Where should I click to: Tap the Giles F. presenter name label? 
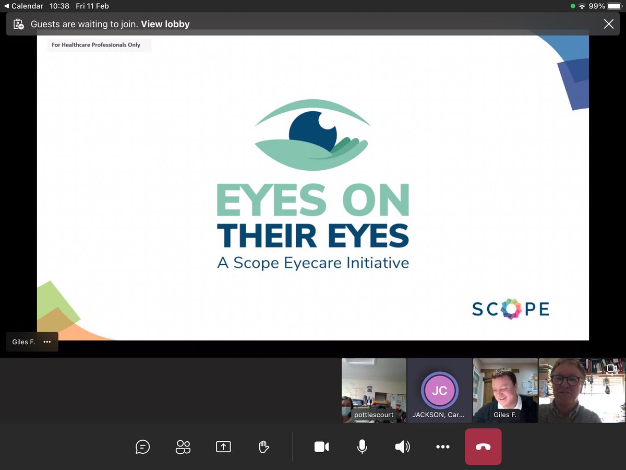(23, 342)
